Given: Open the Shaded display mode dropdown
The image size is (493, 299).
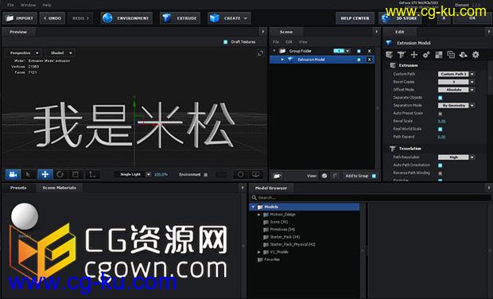Looking at the screenshot, I should (x=60, y=52).
